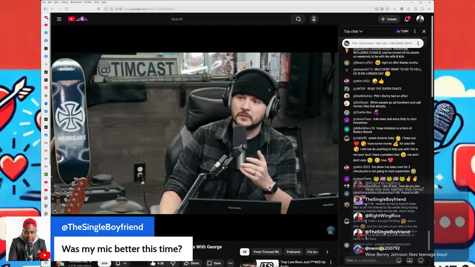Open the channel notification bell dropdown
Screen dimensions: 475x267
tap(121, 263)
